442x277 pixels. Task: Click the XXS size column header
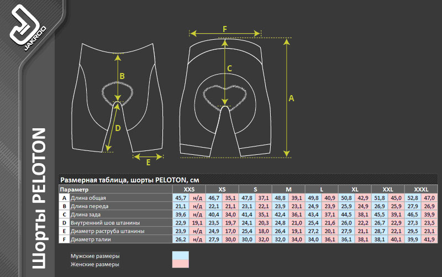tap(189, 189)
